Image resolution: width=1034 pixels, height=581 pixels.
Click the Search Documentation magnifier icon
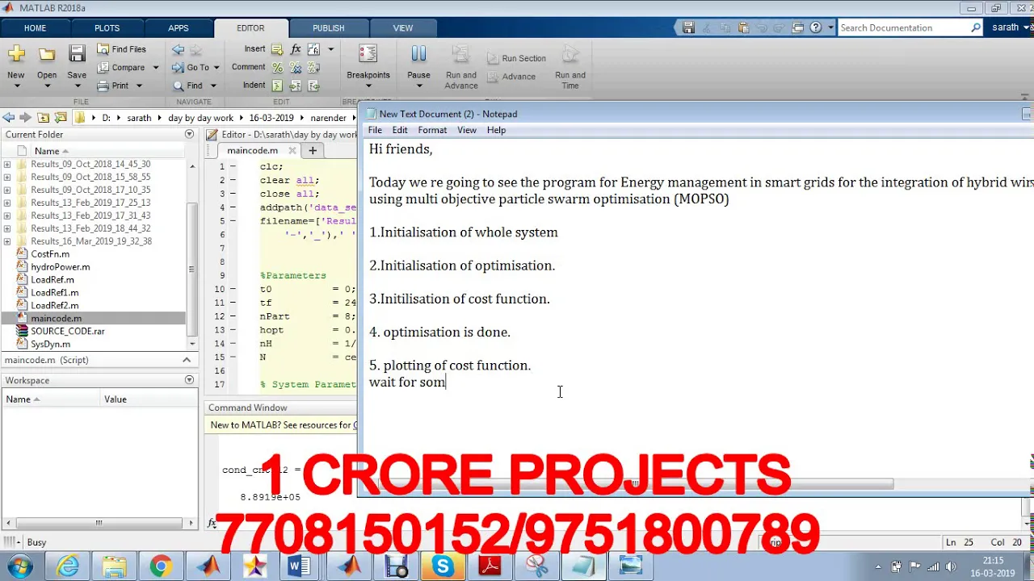(976, 27)
